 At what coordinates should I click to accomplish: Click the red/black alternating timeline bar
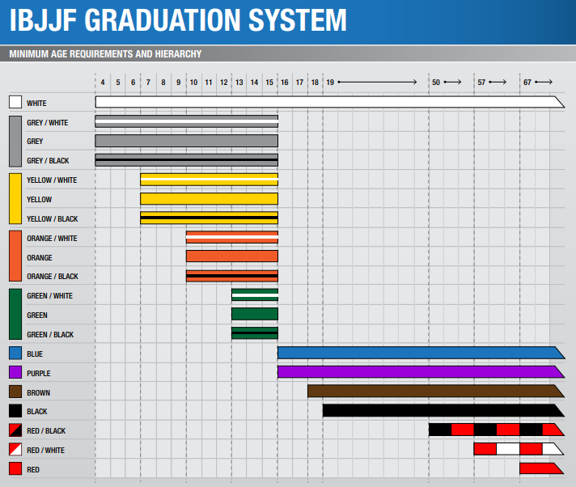point(497,430)
